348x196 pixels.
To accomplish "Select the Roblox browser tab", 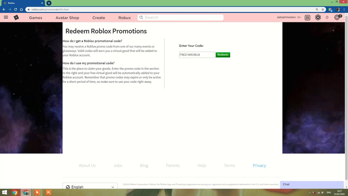I will pos(23,3).
